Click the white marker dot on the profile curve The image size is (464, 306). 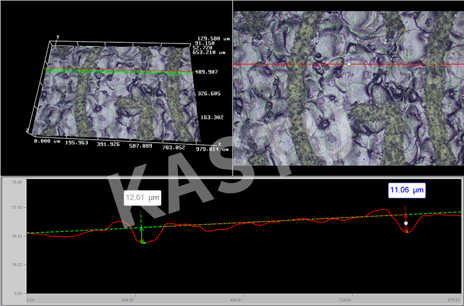pyautogui.click(x=406, y=223)
